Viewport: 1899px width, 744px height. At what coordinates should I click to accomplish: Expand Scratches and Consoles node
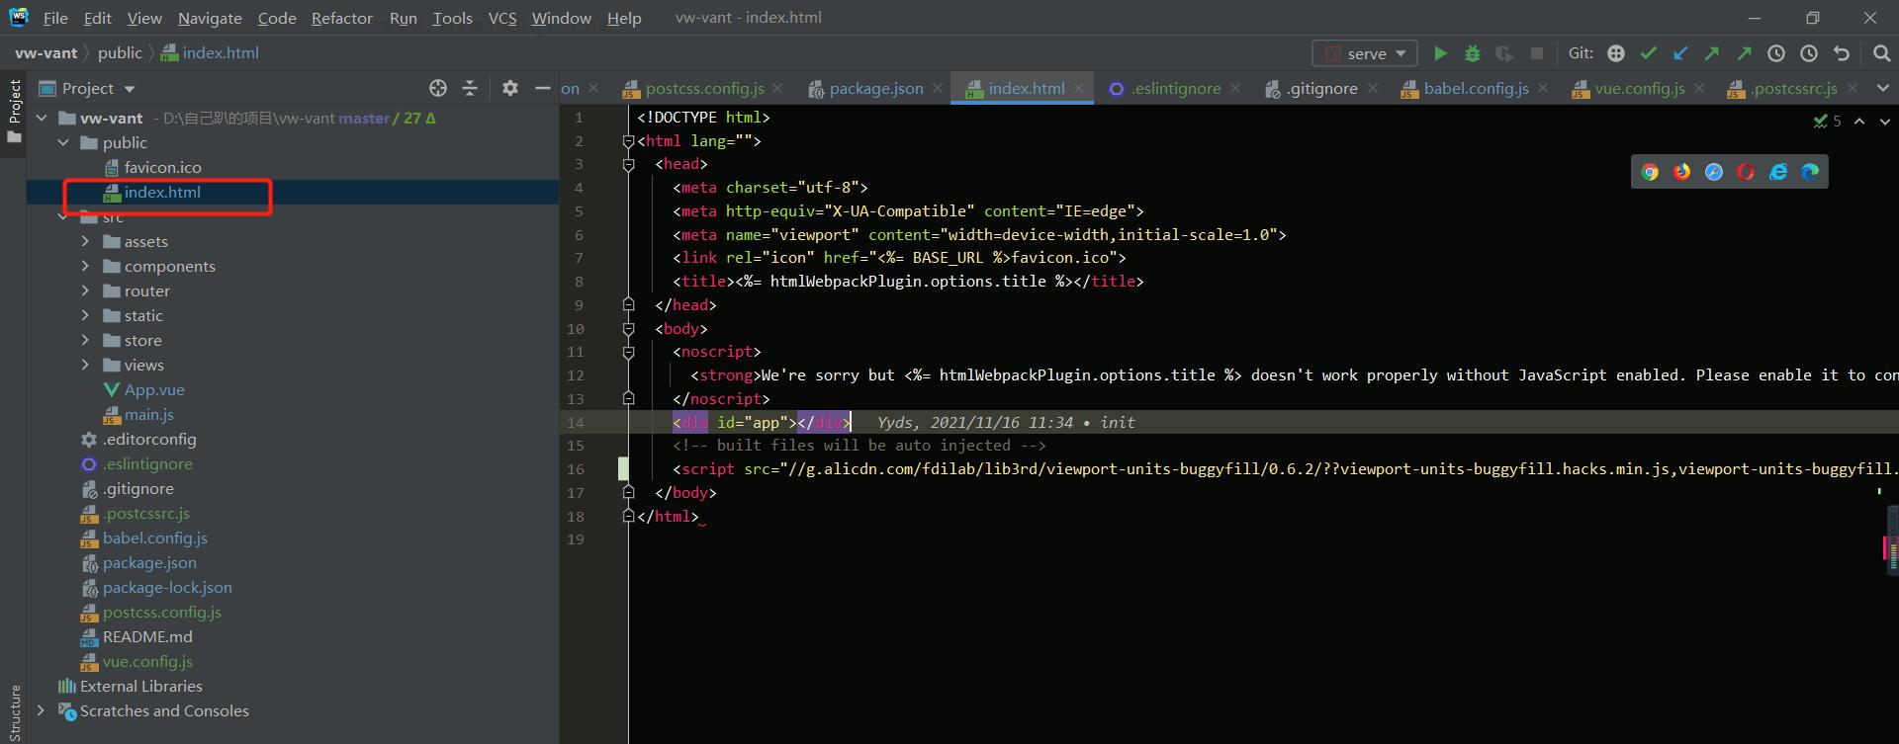point(42,710)
